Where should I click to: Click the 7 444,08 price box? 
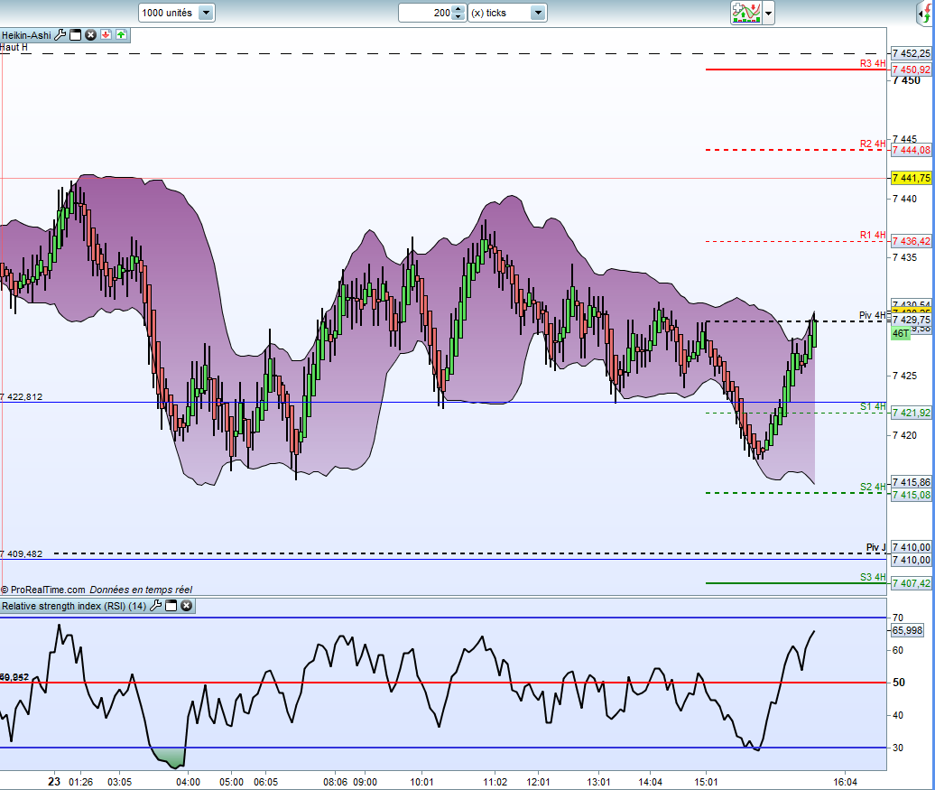pos(912,151)
